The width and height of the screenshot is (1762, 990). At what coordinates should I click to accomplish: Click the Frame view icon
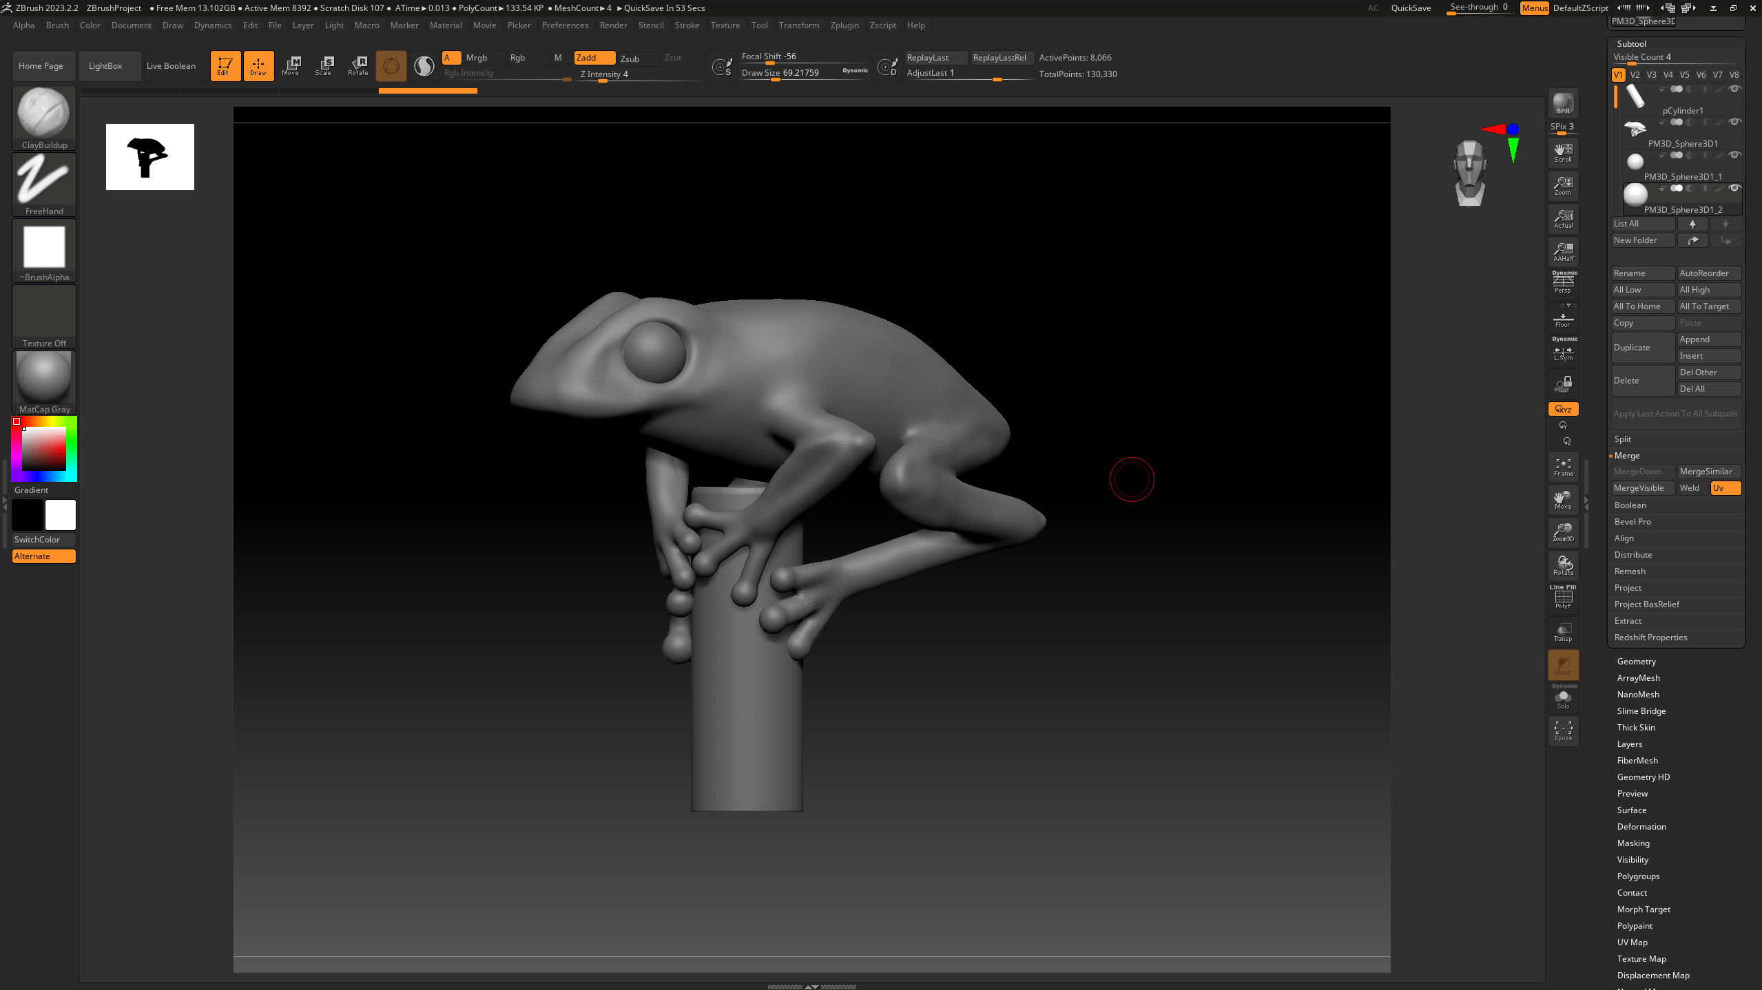[x=1563, y=467]
